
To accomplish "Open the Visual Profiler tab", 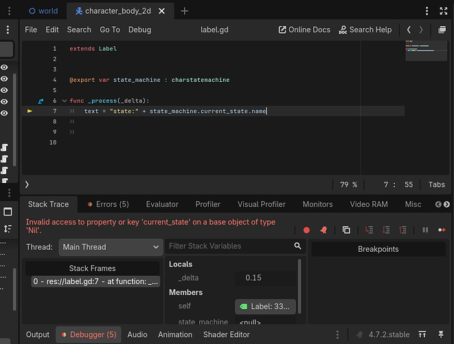I will [x=262, y=204].
